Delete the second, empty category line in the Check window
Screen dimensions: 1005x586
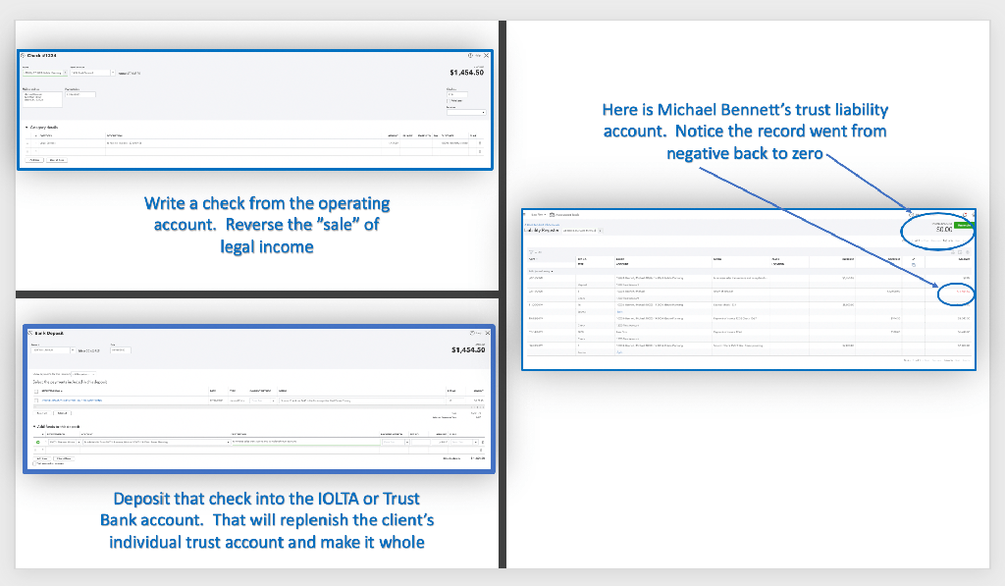480,151
